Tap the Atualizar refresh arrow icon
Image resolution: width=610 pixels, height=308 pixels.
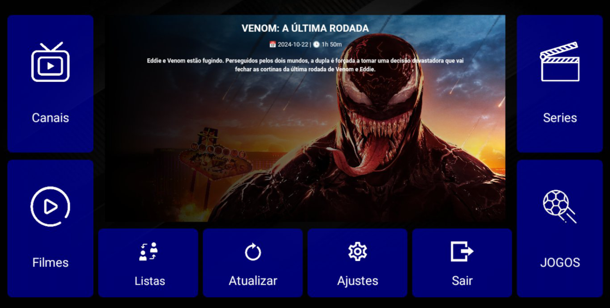click(x=253, y=252)
